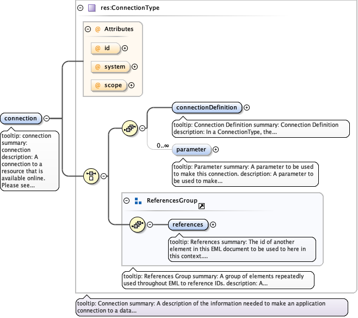The image size is (358, 318).
Task: Expand the system attribute plus button
Action: (134, 67)
